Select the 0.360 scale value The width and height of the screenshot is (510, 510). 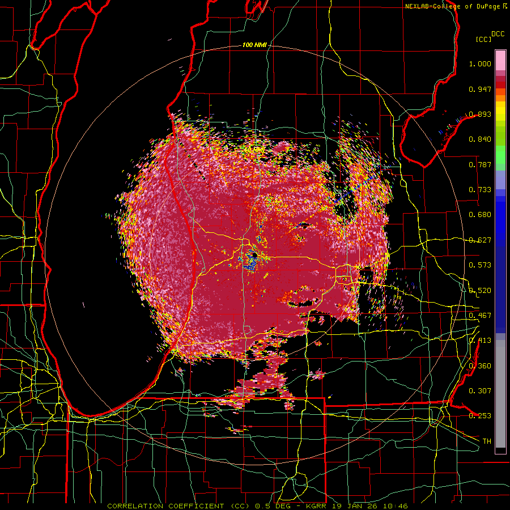[480, 366]
